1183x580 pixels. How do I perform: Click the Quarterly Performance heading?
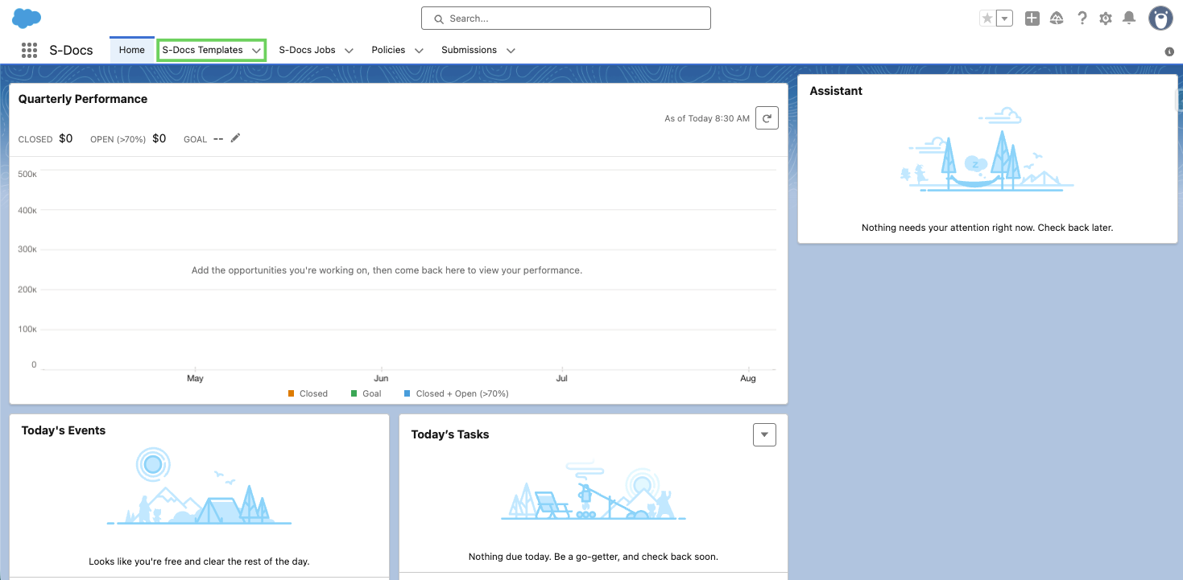point(83,99)
